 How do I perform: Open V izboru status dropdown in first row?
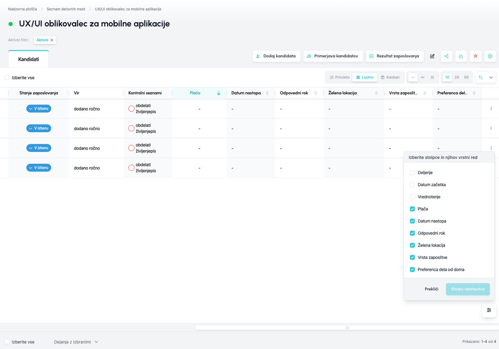point(39,109)
